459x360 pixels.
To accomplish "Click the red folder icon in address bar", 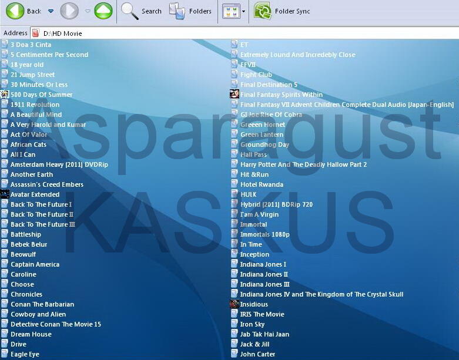I will (36, 33).
